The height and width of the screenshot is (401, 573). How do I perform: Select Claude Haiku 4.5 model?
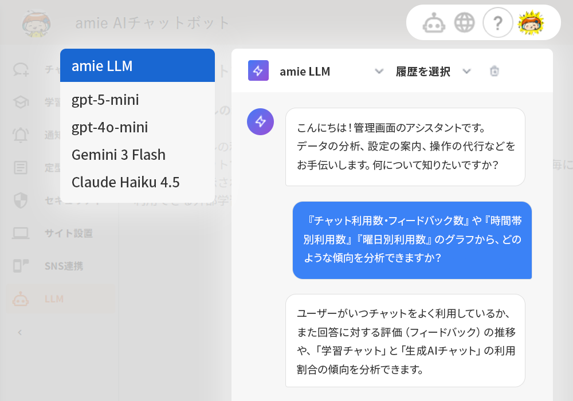click(x=138, y=182)
